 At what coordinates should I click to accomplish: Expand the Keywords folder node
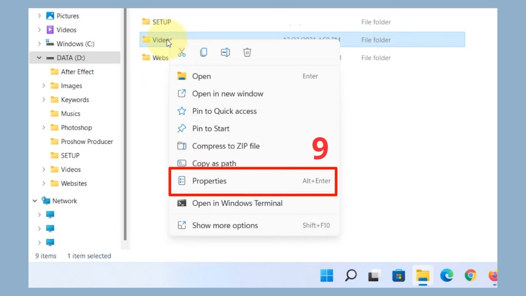pyautogui.click(x=43, y=100)
